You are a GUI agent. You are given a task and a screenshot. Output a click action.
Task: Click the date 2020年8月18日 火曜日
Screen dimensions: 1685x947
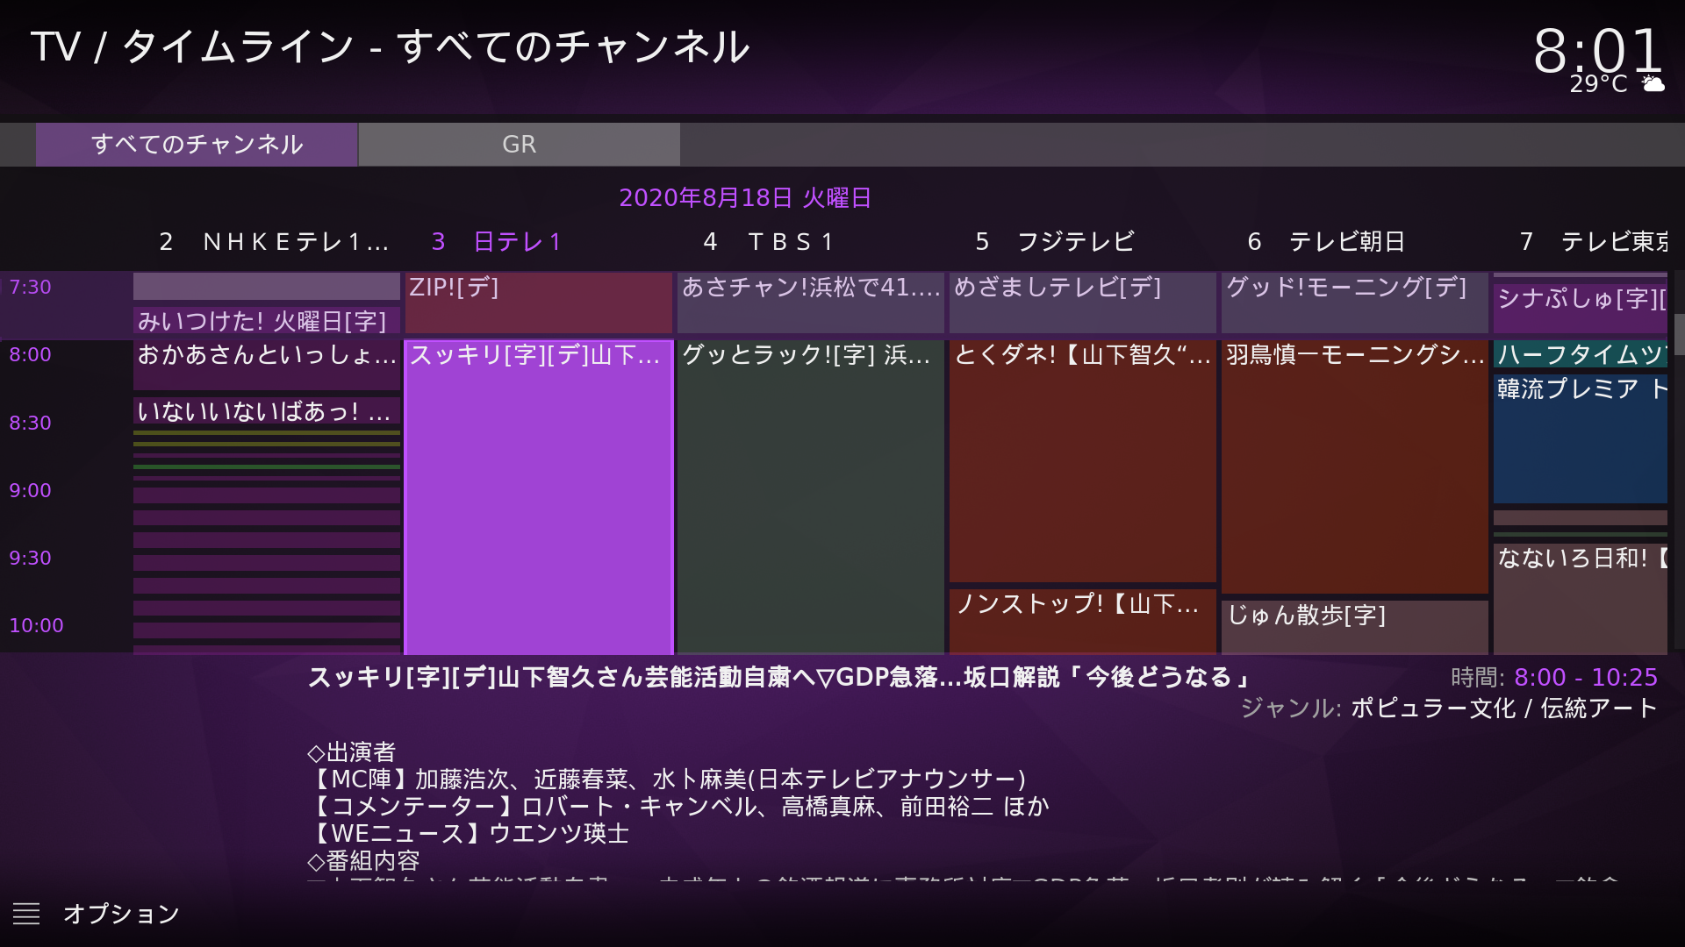pos(745,197)
